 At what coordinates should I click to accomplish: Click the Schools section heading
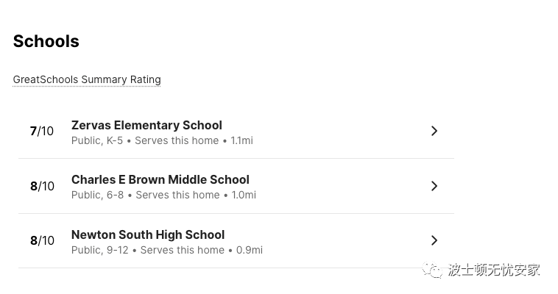pyautogui.click(x=46, y=41)
